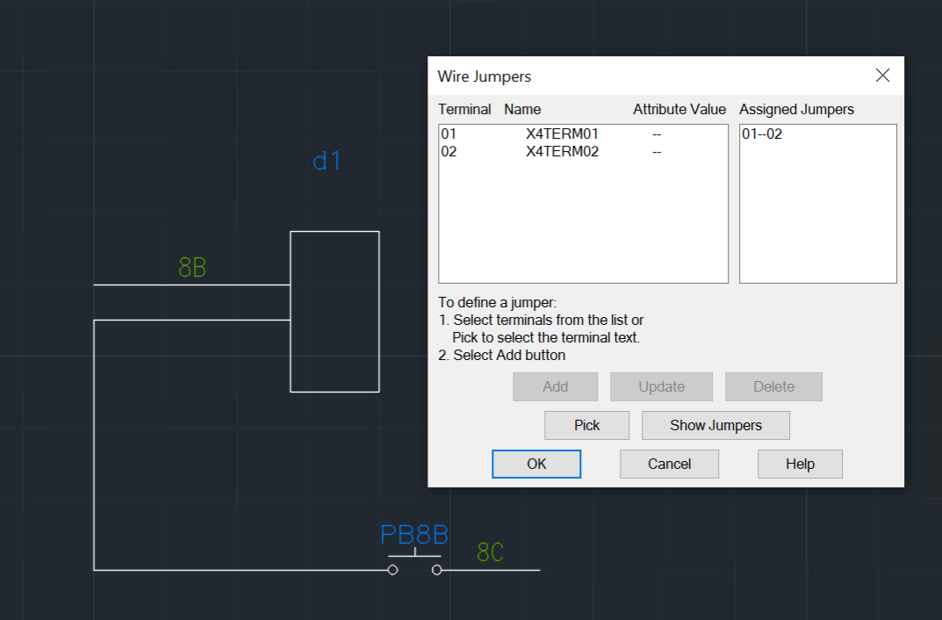Click the Attribute Value column header

tap(680, 109)
